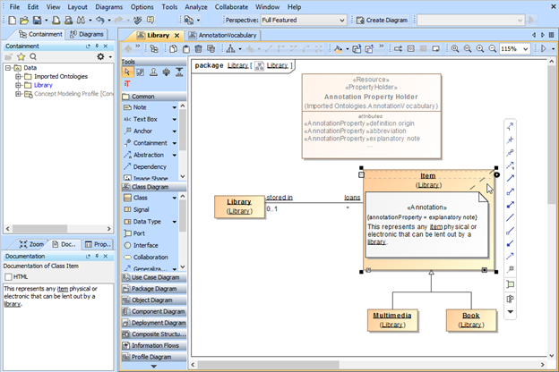This screenshot has width=559, height=372.
Task: Click the Signal palette tool
Action: (x=142, y=209)
